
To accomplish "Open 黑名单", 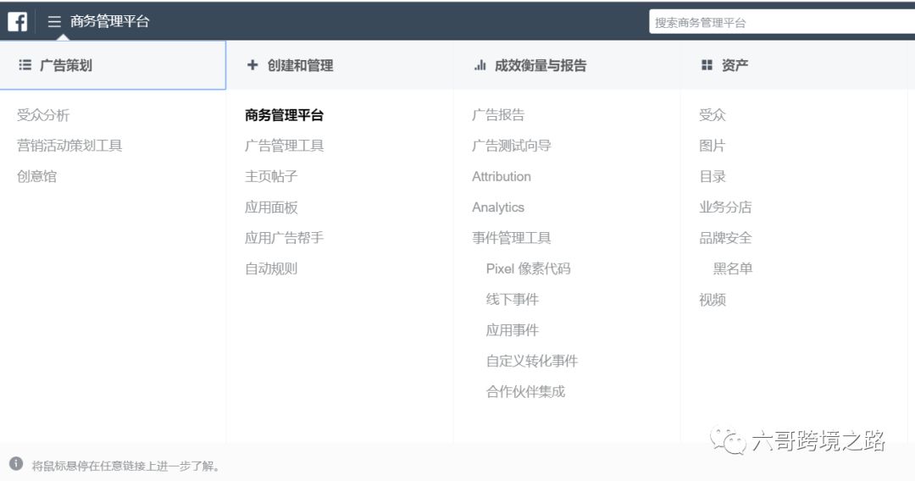I will [x=732, y=268].
